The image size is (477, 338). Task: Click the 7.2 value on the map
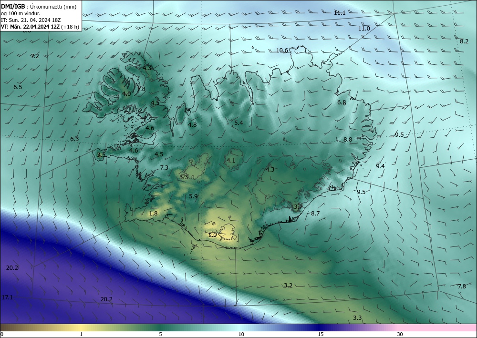[35, 56]
